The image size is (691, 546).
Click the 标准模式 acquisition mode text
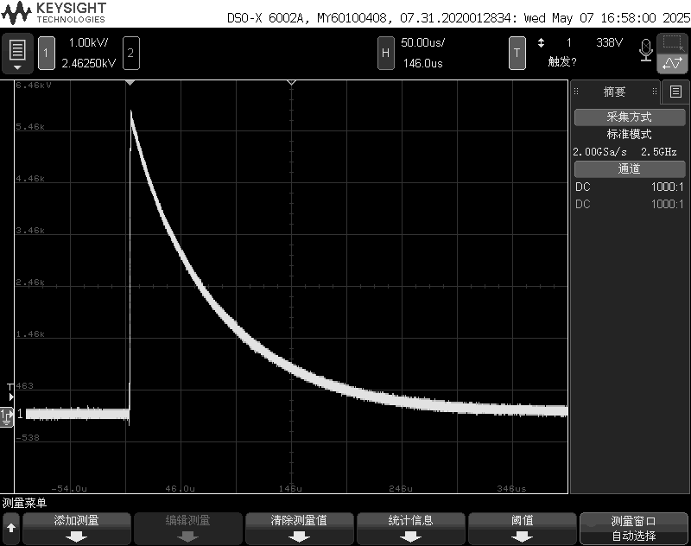coord(630,135)
